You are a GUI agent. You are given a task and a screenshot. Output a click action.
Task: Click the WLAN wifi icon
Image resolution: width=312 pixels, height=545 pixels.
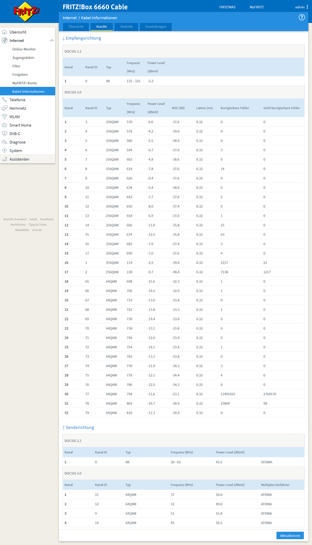click(x=4, y=117)
